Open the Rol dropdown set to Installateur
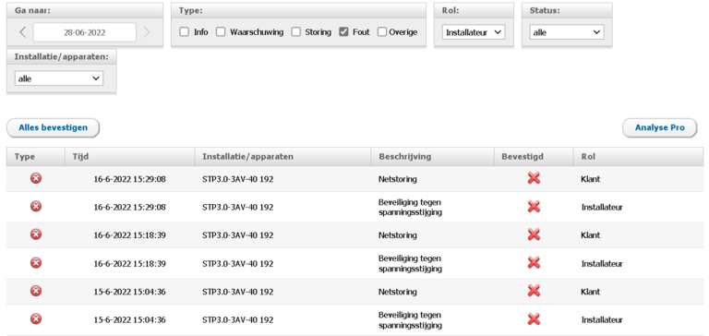Viewport: 709px width, 336px height. (474, 32)
